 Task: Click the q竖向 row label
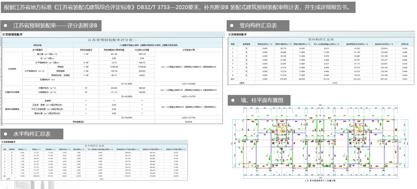tap(242, 82)
